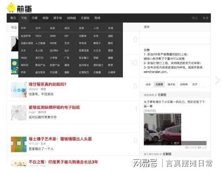Choose 广告 from the dropdown menu

[67, 58]
